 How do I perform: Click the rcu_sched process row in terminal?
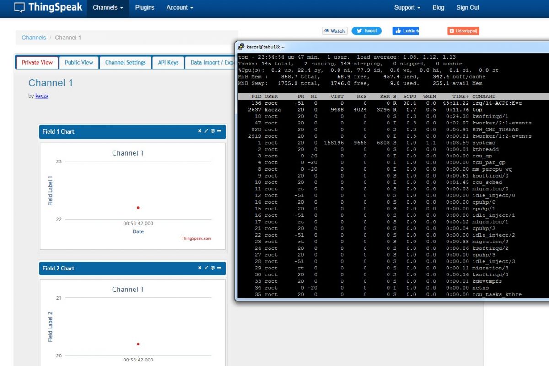(x=393, y=182)
